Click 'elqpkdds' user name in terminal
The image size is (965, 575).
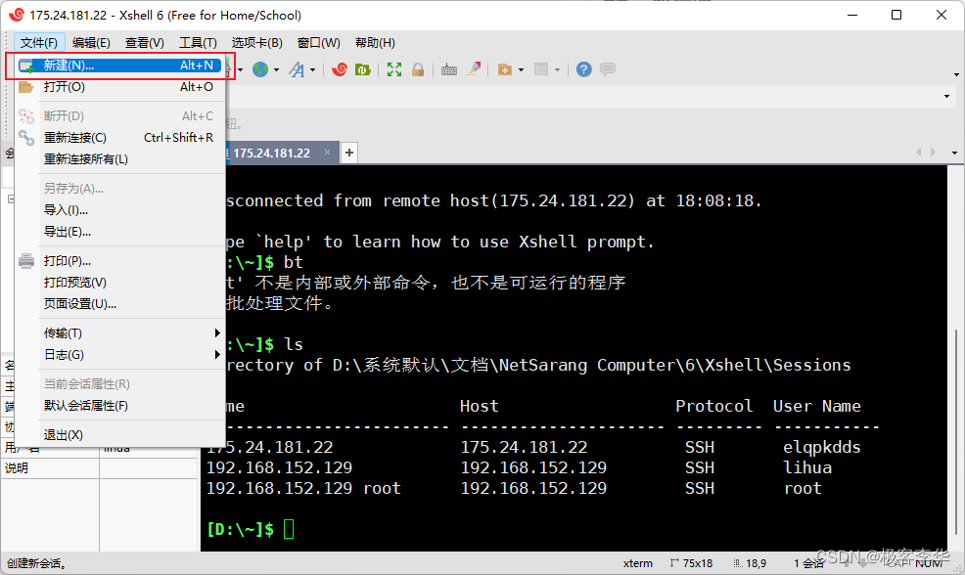pos(821,447)
